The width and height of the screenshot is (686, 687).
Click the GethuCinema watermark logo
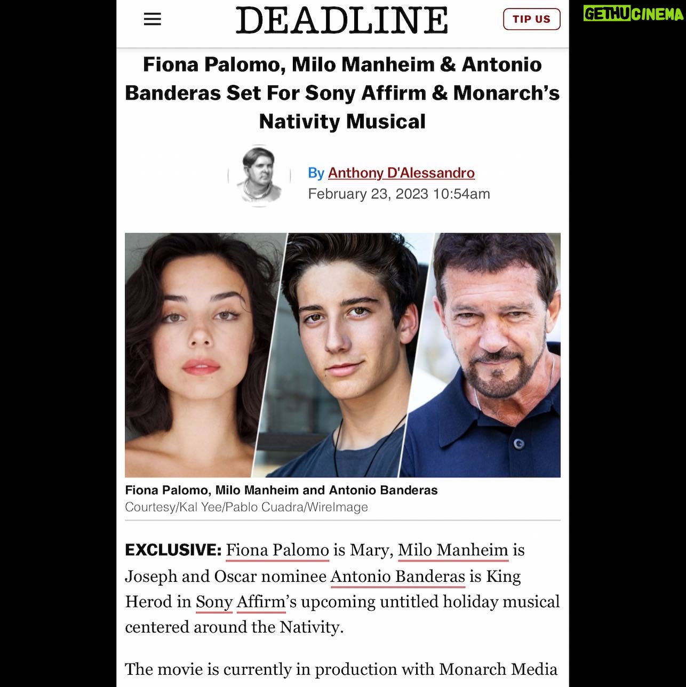click(x=633, y=13)
